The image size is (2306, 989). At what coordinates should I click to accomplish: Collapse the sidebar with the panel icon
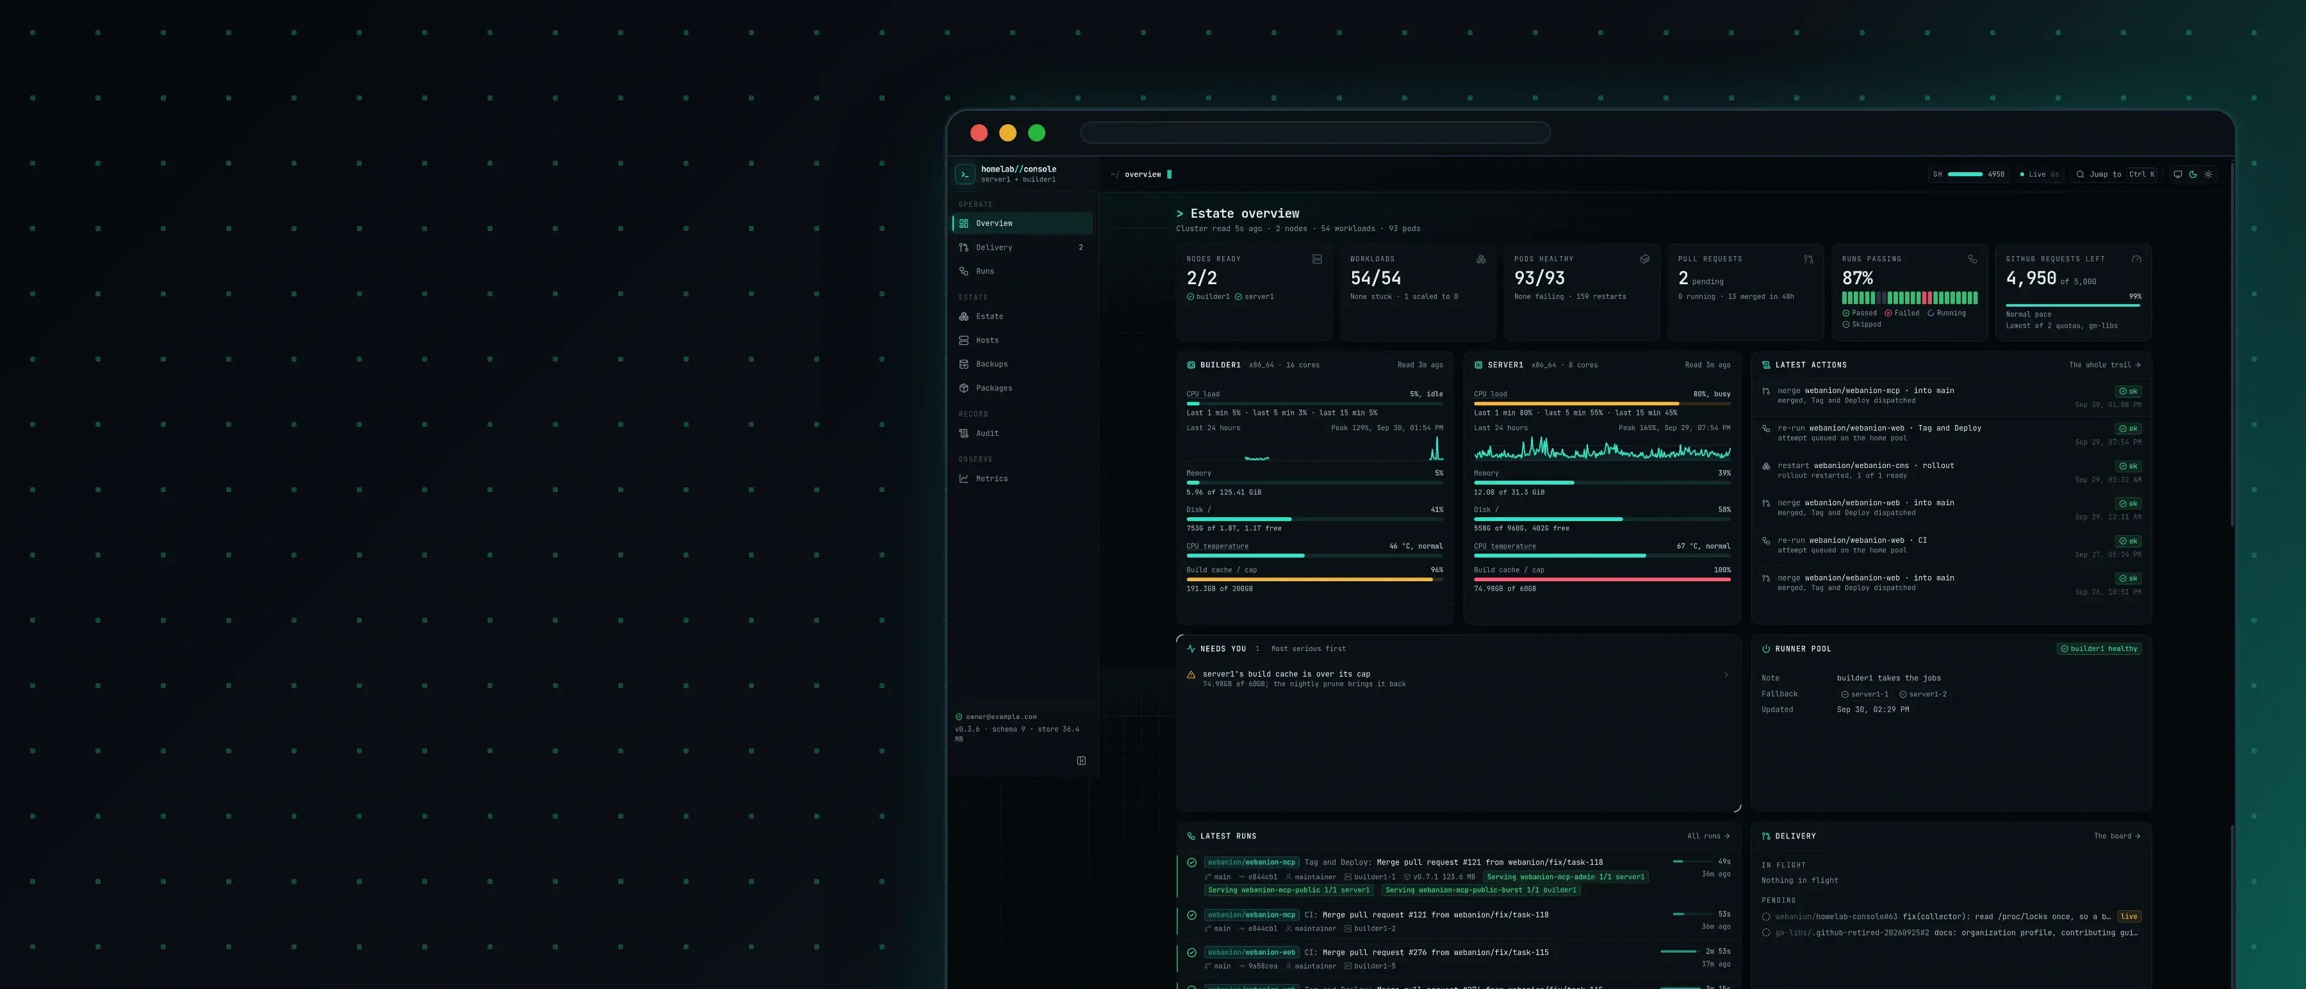click(x=1081, y=761)
